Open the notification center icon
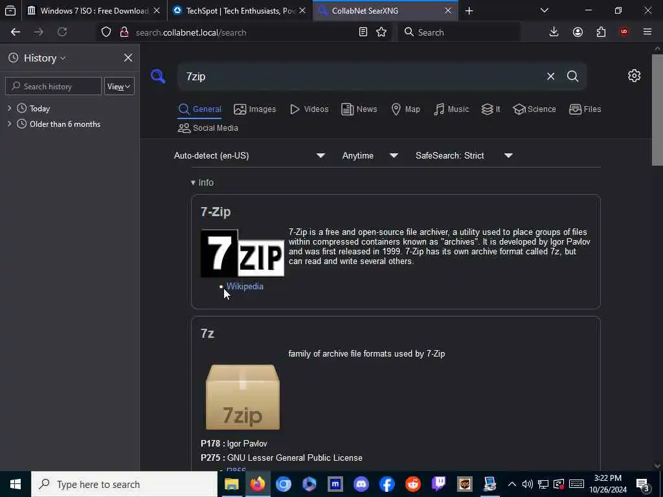 click(642, 485)
